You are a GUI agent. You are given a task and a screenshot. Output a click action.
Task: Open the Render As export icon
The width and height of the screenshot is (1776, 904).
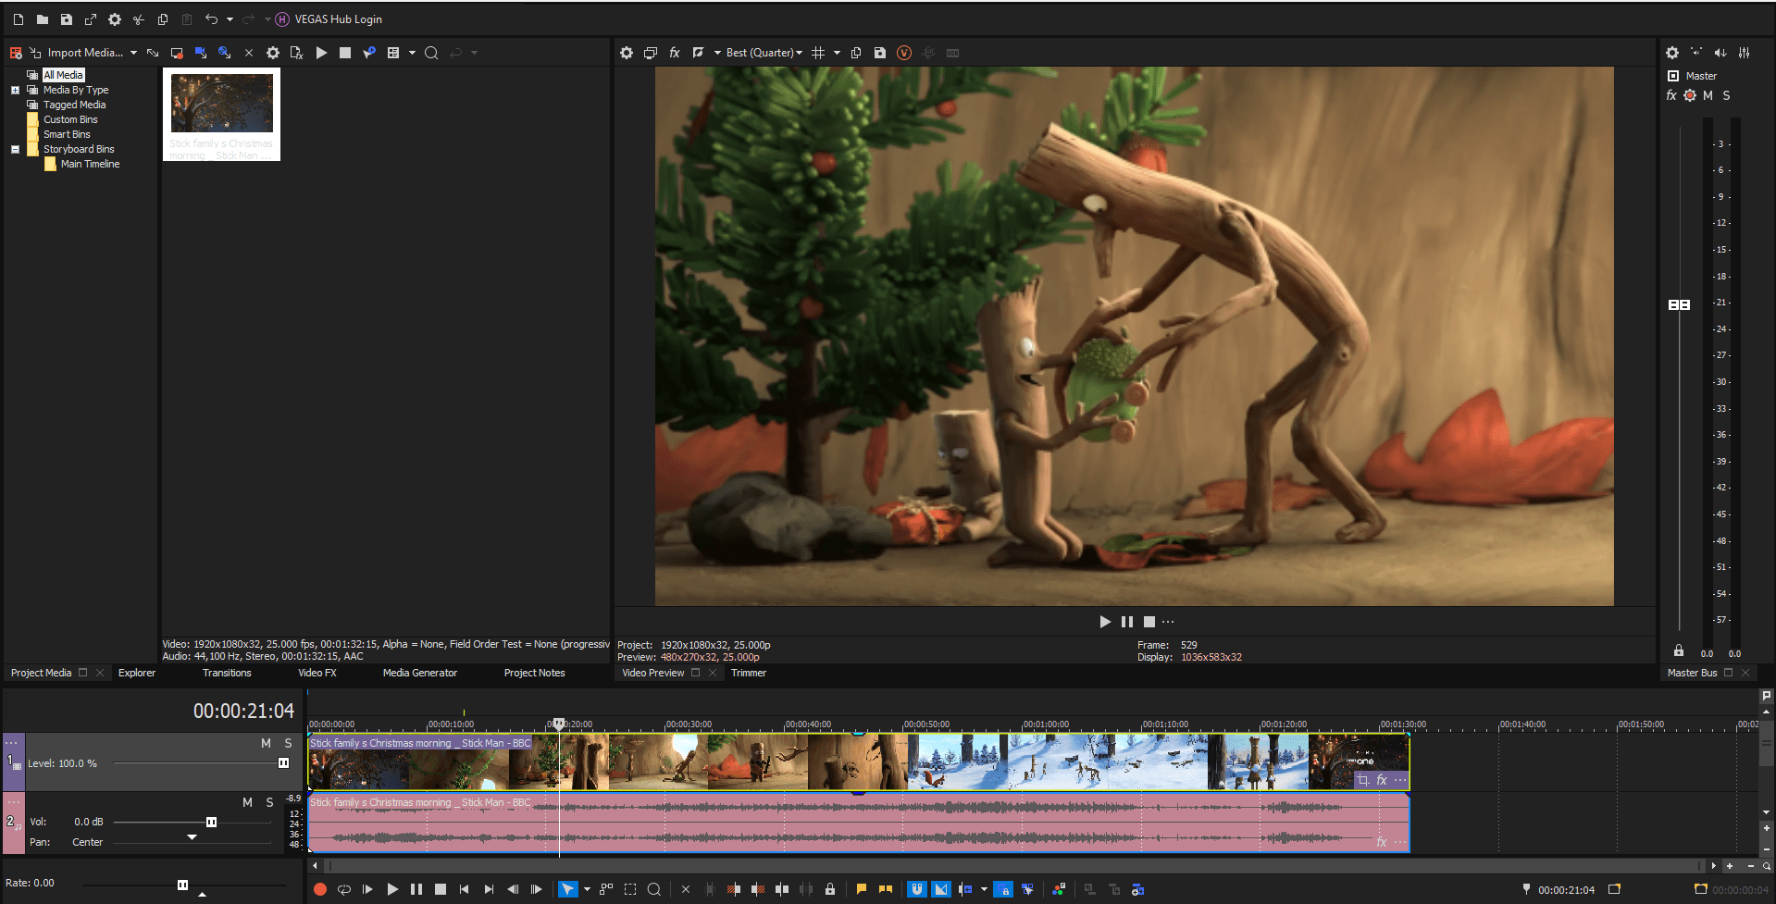(x=91, y=19)
